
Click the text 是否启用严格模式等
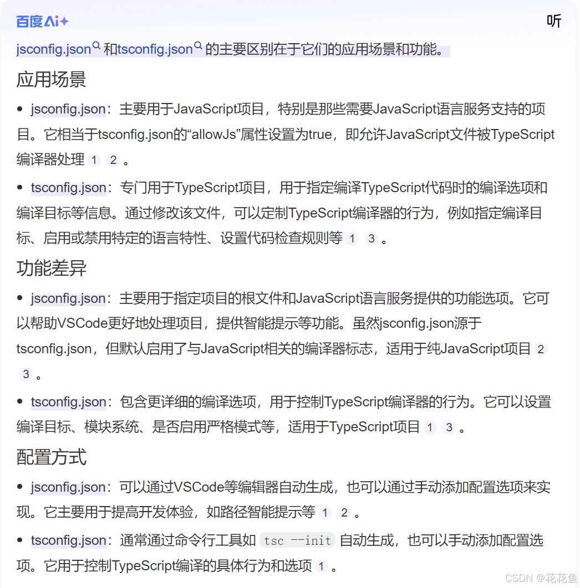tap(213, 427)
